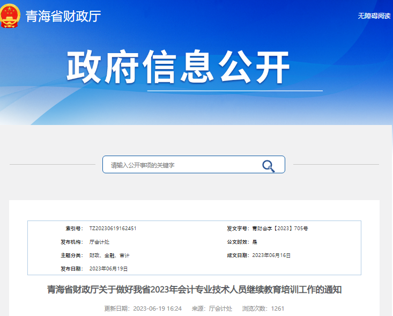Click the 更新日期 2023-06-19 16:24 text
This screenshot has height=316, width=393.
click(143, 308)
